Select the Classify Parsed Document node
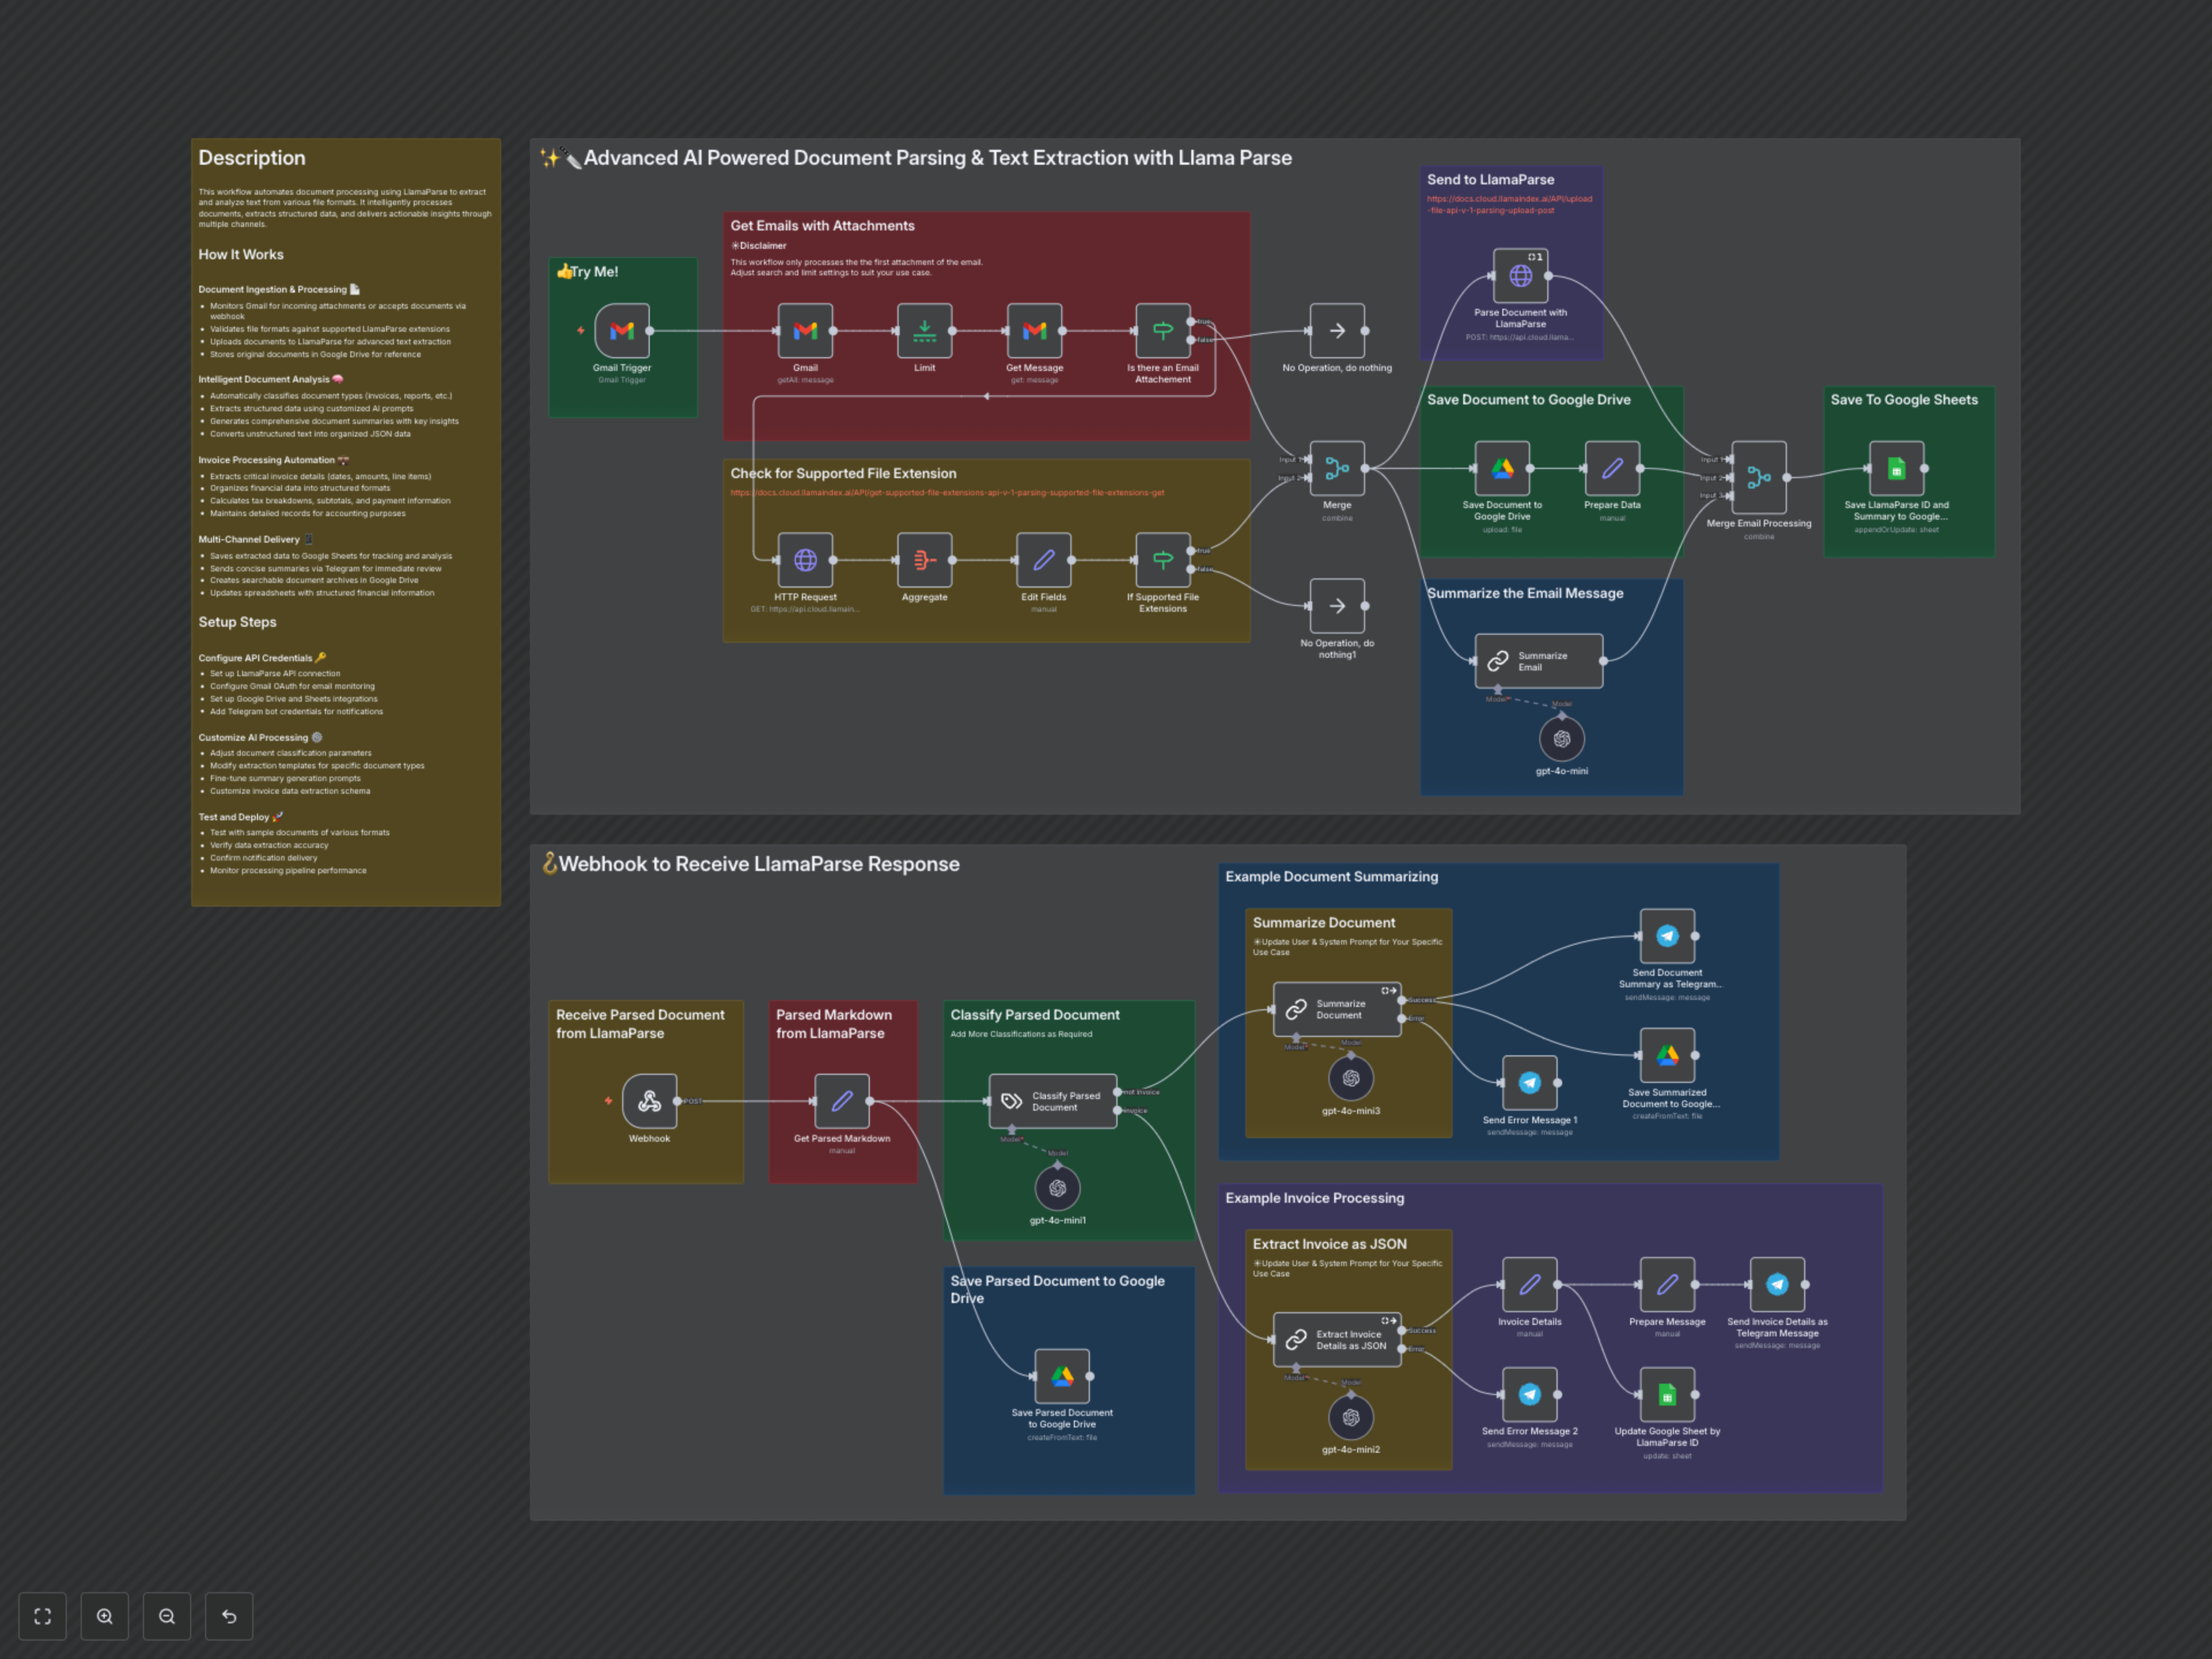2212x1659 pixels. [1053, 1101]
